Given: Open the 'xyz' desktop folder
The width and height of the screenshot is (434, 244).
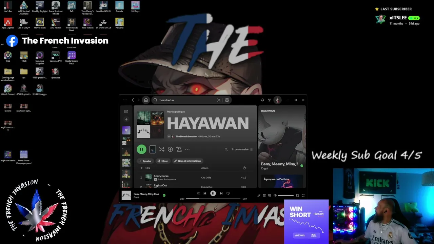Looking at the screenshot, I should click(24, 73).
